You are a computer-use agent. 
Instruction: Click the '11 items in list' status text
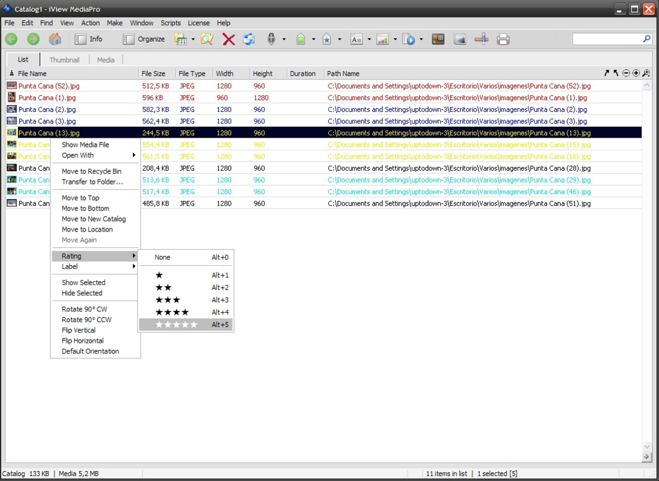coord(446,473)
